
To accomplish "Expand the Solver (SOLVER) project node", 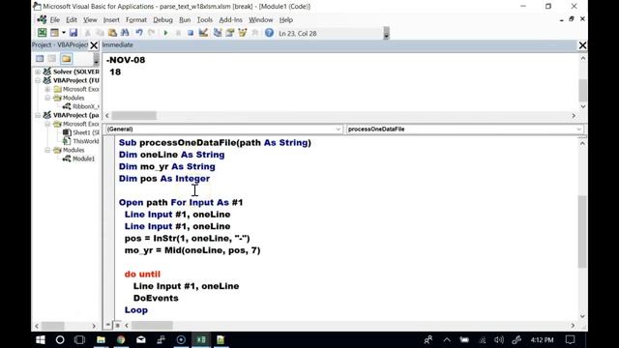I will tap(38, 72).
